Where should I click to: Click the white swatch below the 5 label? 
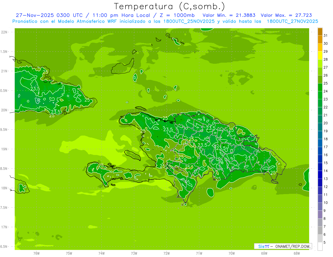tap(320, 246)
